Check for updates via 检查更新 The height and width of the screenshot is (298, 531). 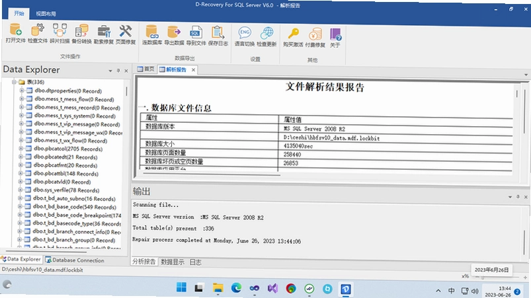point(267,37)
